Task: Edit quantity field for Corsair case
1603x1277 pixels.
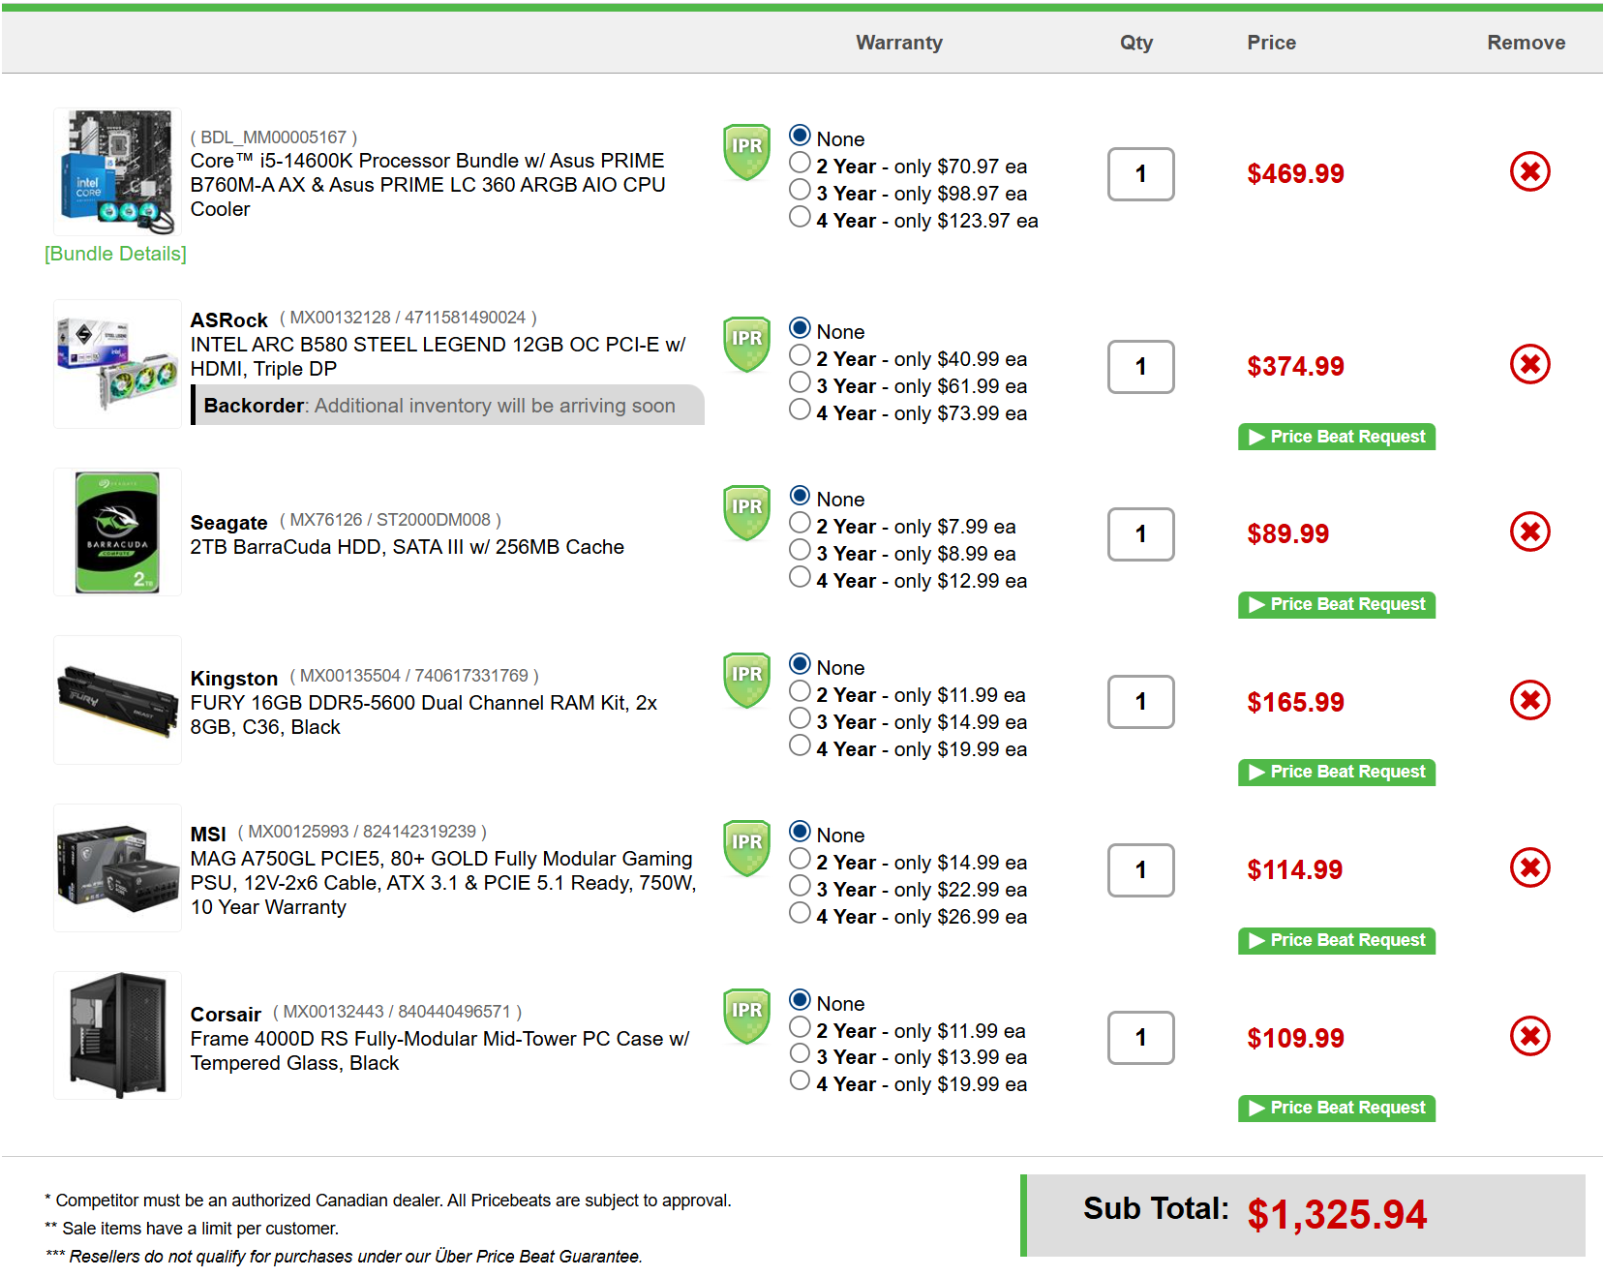Action: point(1140,1038)
